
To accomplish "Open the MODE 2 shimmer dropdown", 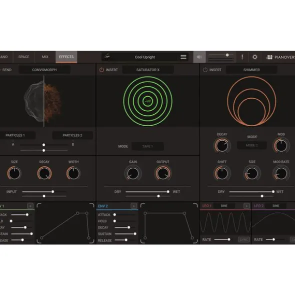I will (x=251, y=145).
